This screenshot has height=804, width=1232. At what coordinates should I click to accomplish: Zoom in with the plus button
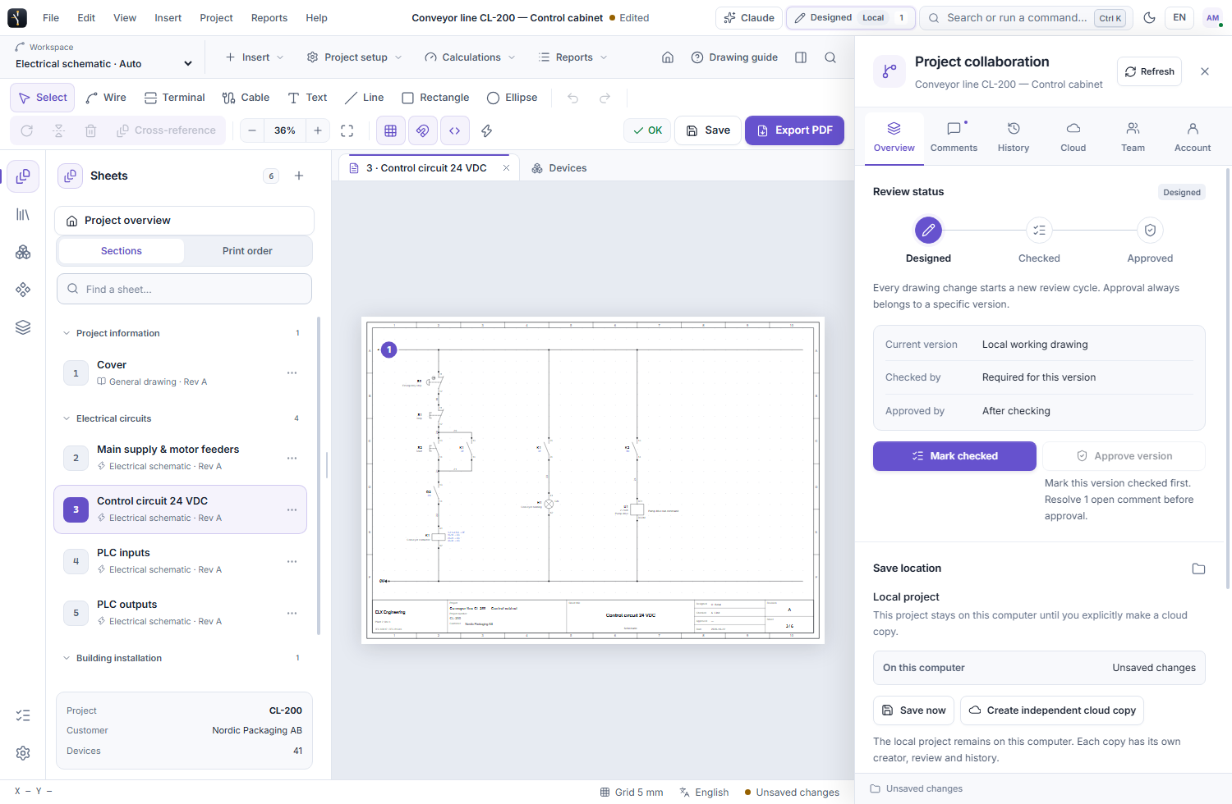(318, 130)
